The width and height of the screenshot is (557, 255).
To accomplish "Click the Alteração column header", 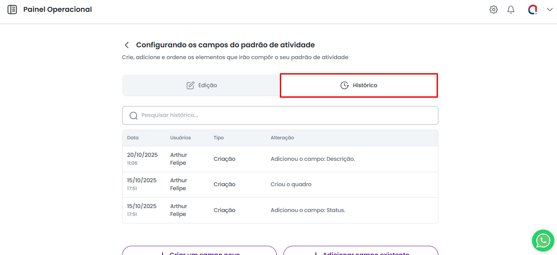I will click(282, 138).
